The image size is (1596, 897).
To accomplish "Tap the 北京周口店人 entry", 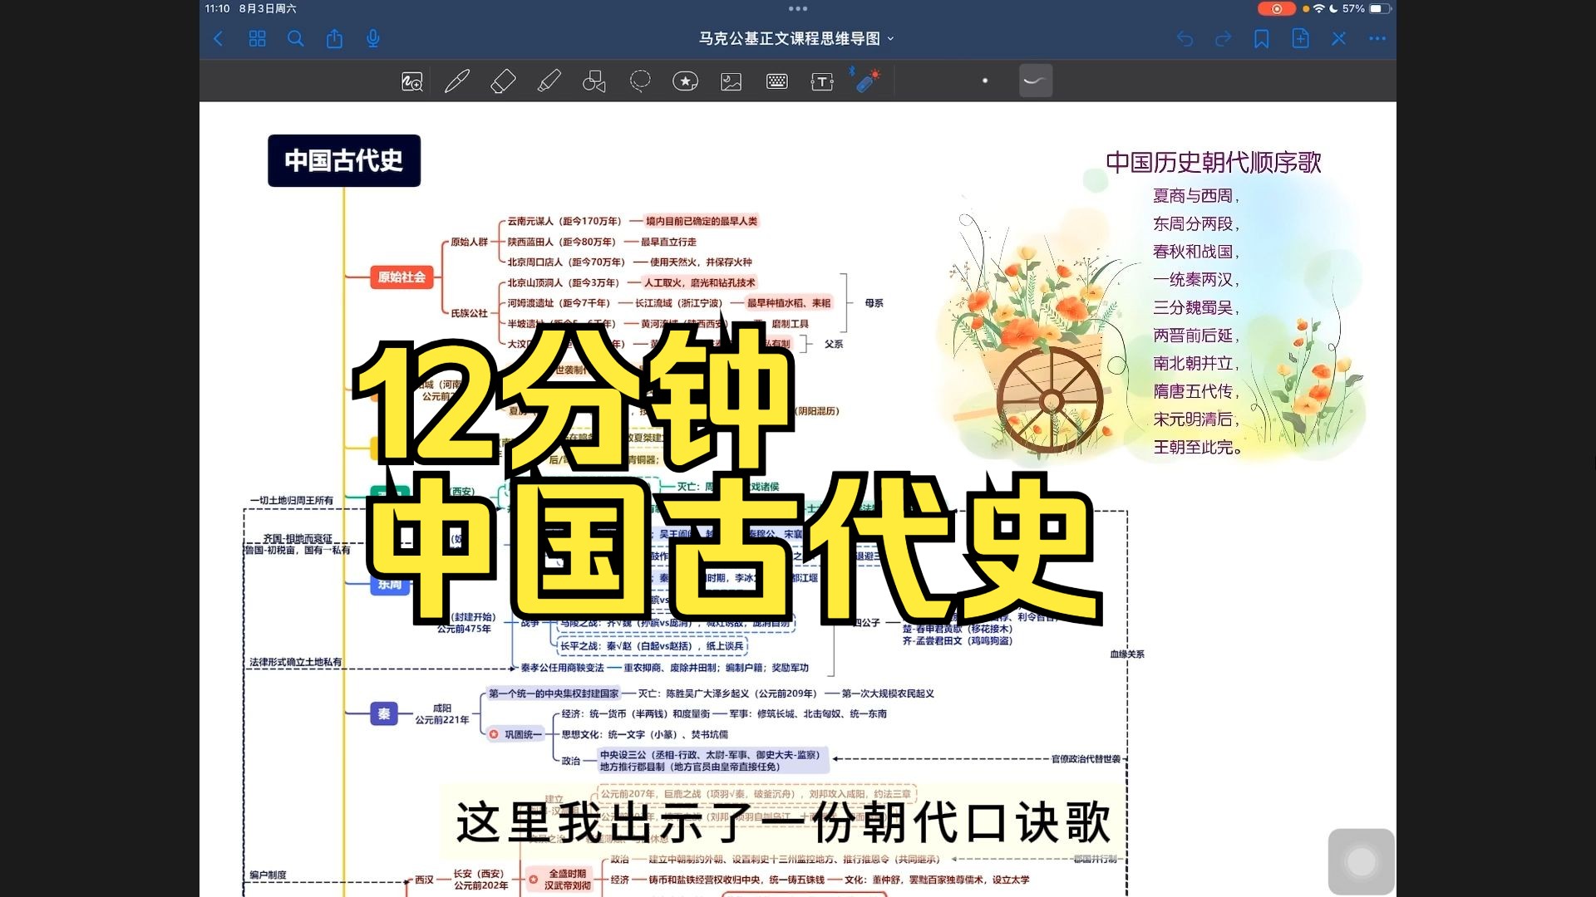I will click(566, 262).
